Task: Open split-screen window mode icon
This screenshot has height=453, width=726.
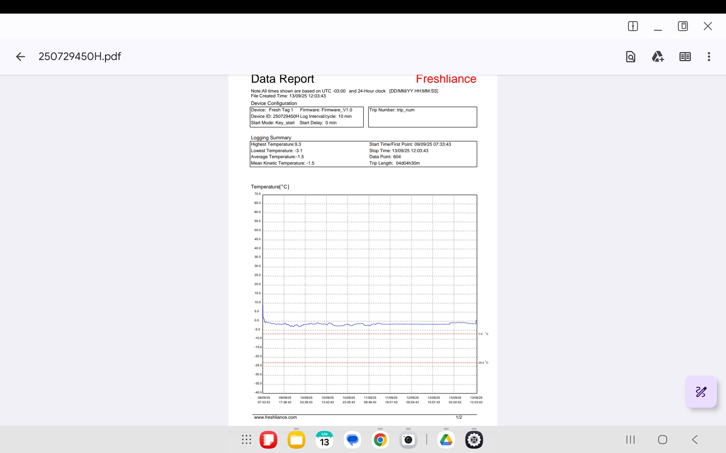Action: click(633, 26)
